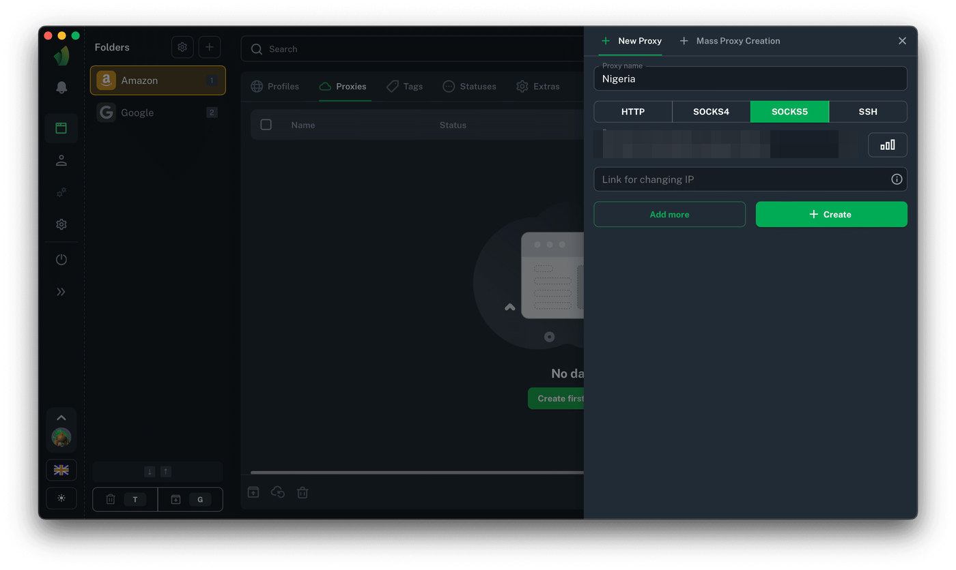Open the team members person icon

coord(61,160)
